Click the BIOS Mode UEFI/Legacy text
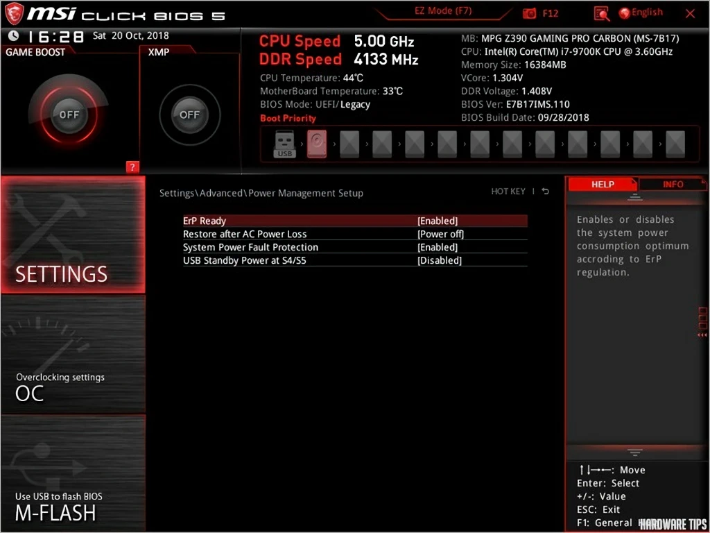 coord(315,105)
